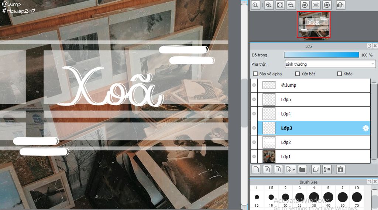Screen dimensions: 378x210
Task: Toggle visibility of Lớp5 layer
Action: click(254, 99)
